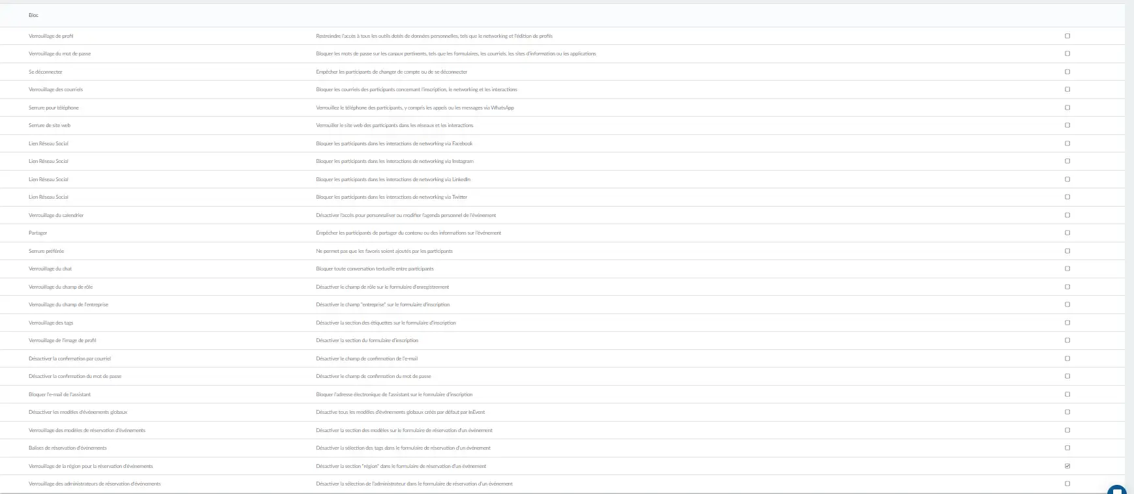Tick Verrouillage des modèles de réservation d'événements checkbox
The width and height of the screenshot is (1134, 494).
pos(1067,430)
